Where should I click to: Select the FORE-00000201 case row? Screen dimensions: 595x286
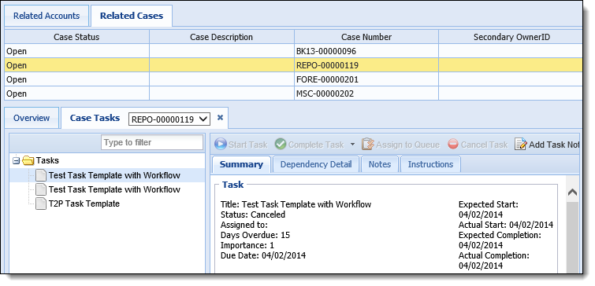tap(293, 79)
